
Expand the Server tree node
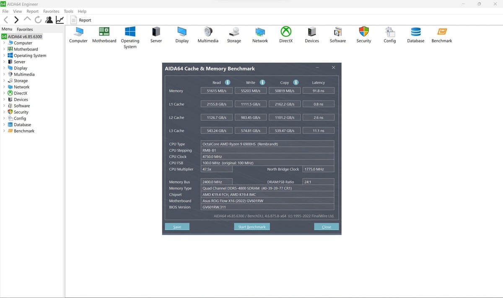(x=4, y=62)
